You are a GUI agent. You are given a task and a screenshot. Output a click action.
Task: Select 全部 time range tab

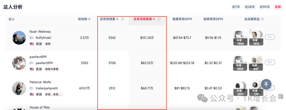point(278,7)
